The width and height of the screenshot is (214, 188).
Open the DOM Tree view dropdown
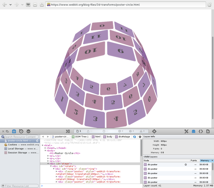[81, 137]
